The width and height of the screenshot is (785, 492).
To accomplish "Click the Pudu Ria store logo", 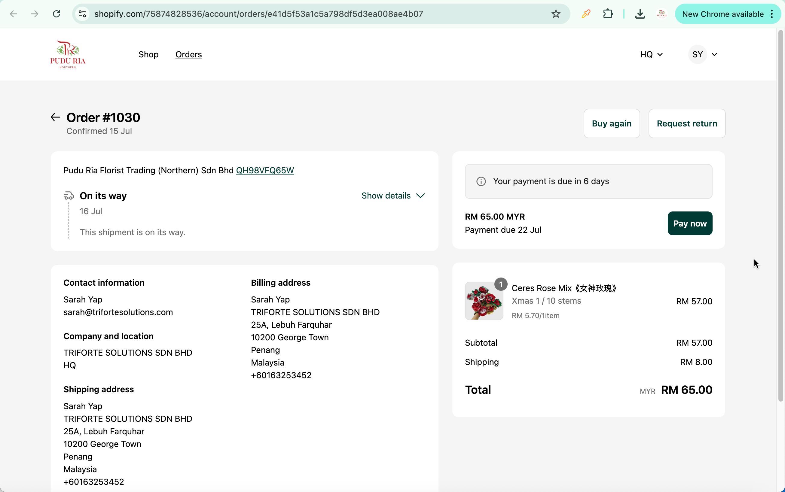I will pyautogui.click(x=68, y=54).
